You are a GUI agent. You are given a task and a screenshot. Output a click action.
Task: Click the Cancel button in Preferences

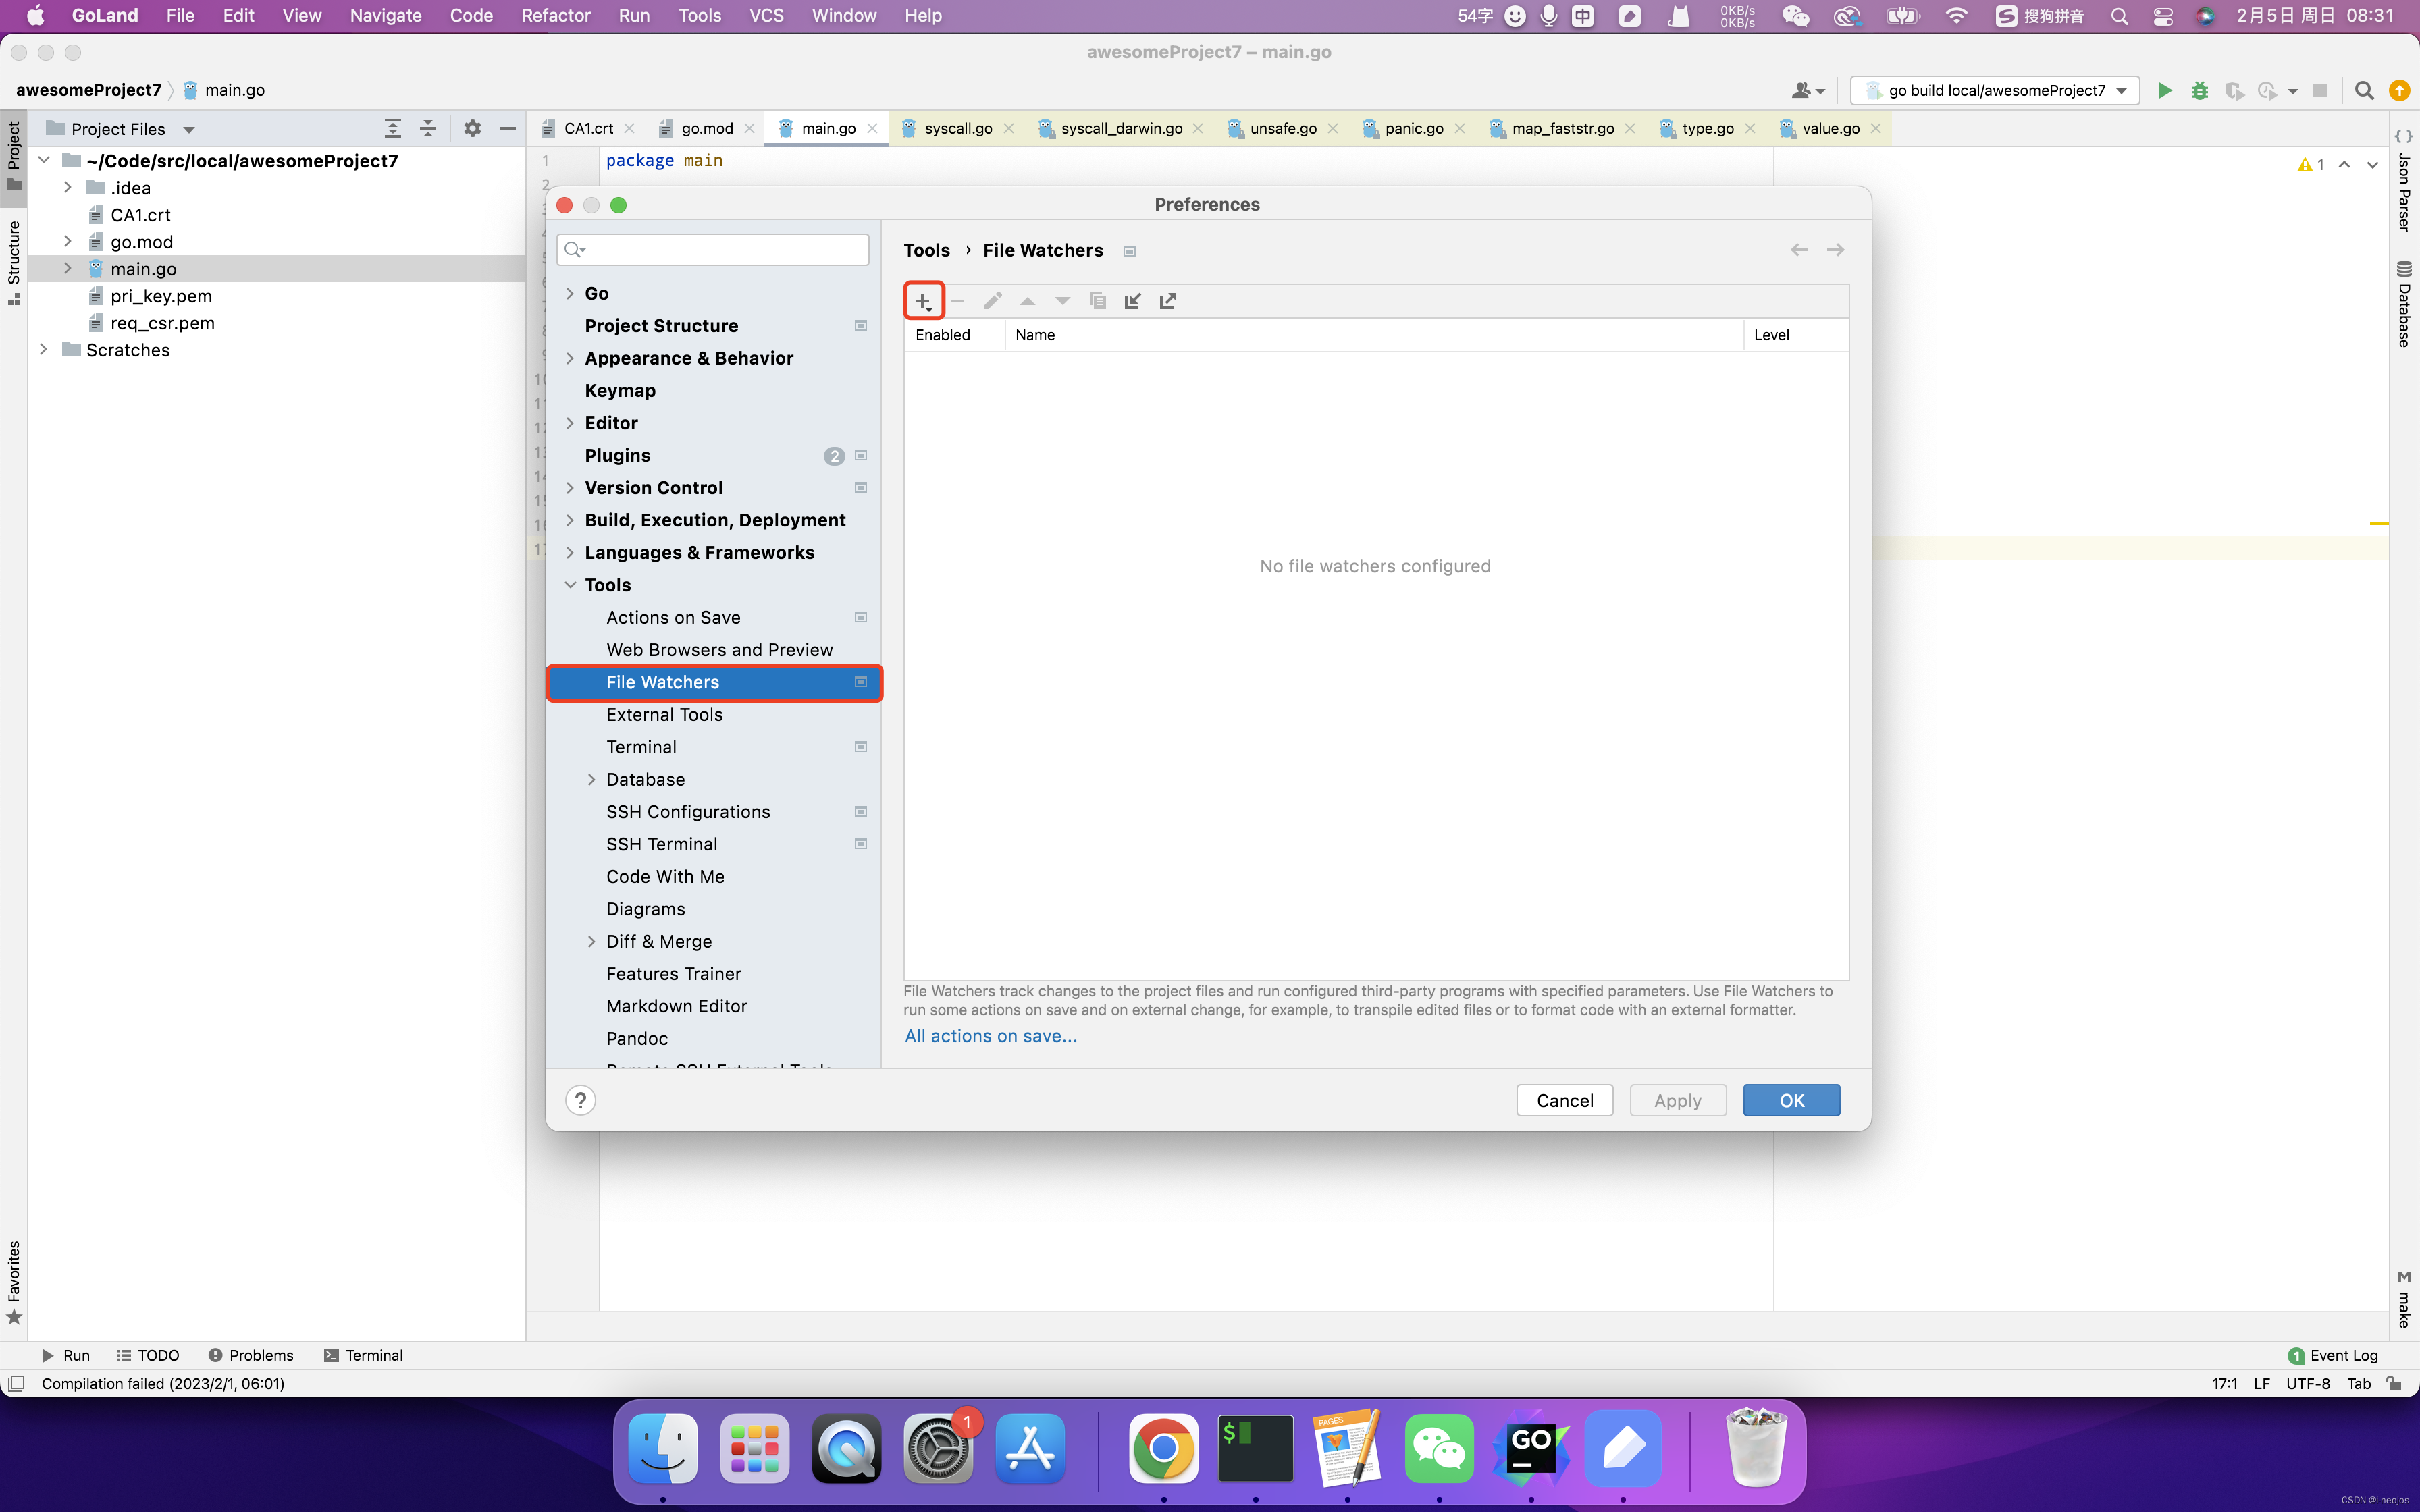pos(1564,1099)
